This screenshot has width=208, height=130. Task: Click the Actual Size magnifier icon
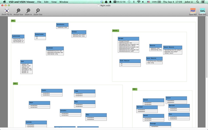(18, 11)
